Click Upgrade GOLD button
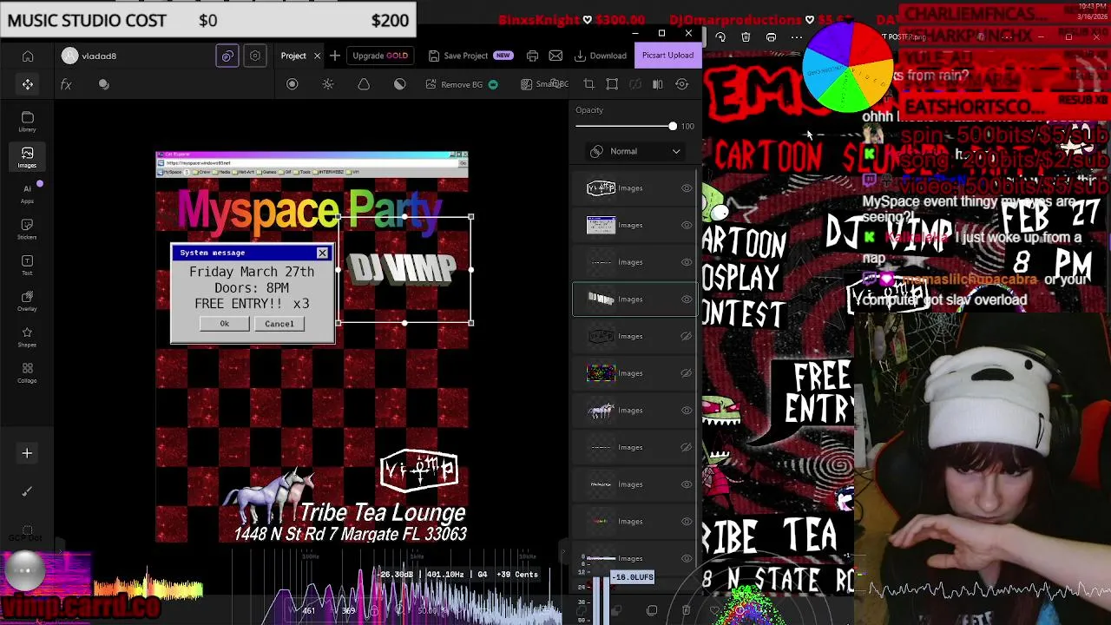The image size is (1111, 625). click(380, 56)
